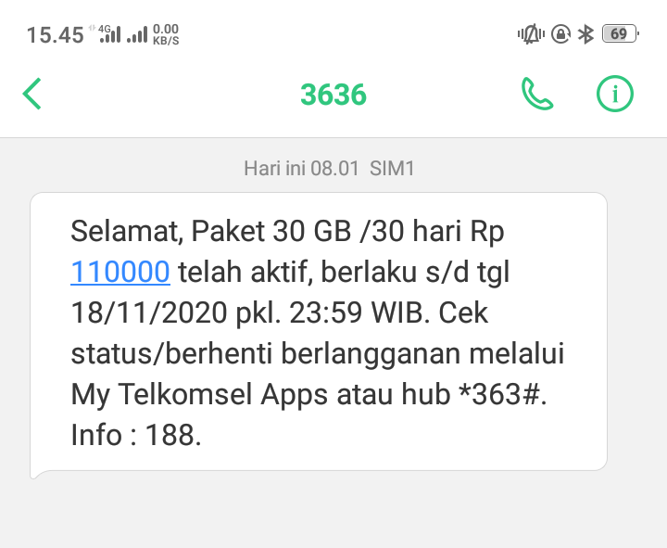Screen dimensions: 667x548
Task: Open the 110000 blue underlined link
Action: (120, 272)
